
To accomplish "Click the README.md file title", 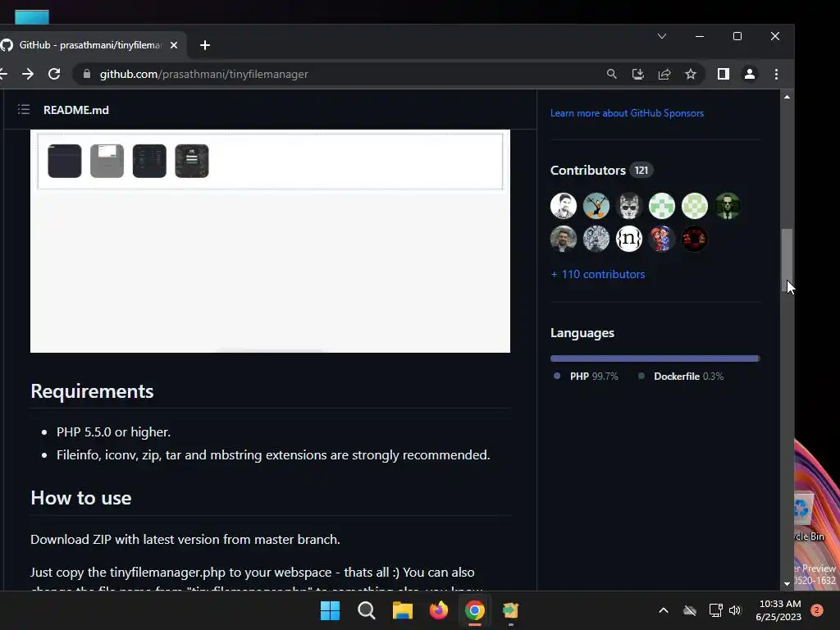I will [76, 110].
